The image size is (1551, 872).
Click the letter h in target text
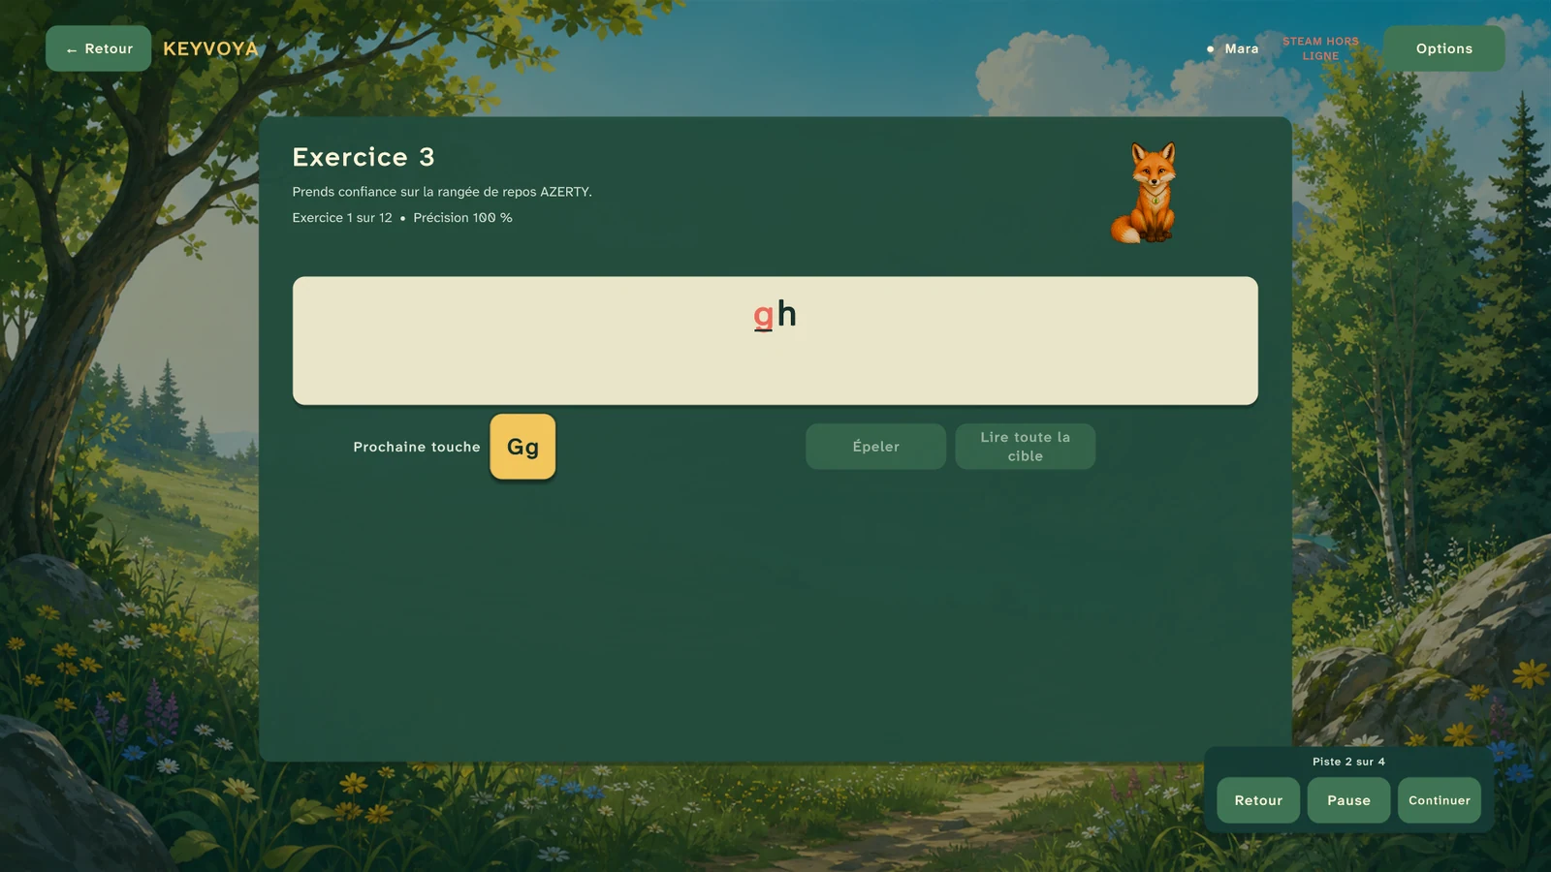(x=786, y=313)
